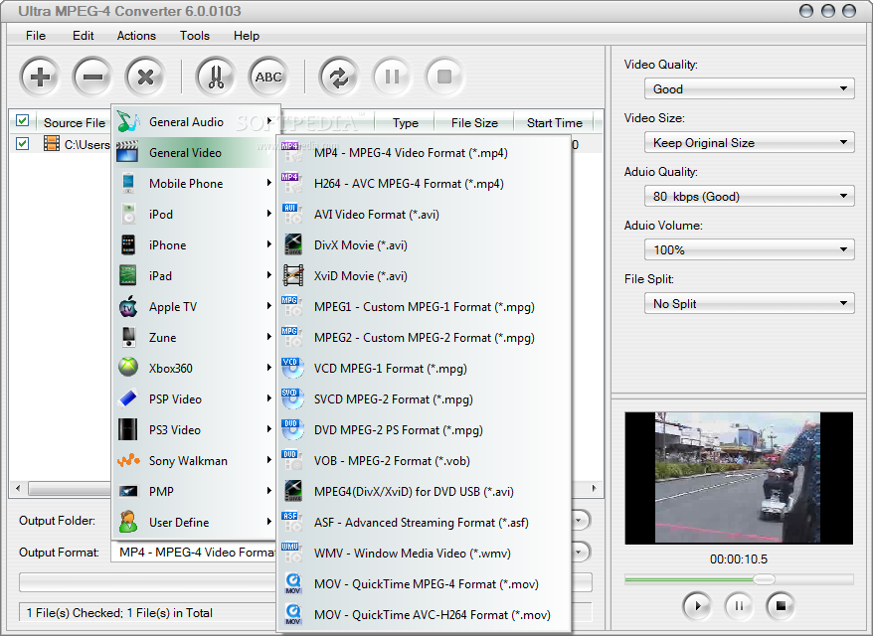Click the WMV format icon
Image resolution: width=873 pixels, height=636 pixels.
click(292, 553)
